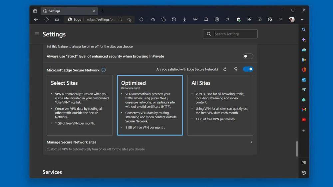Image resolution: width=333 pixels, height=187 pixels.
Task: Select the Select Sites VPN mode card
Action: pyautogui.click(x=80, y=105)
